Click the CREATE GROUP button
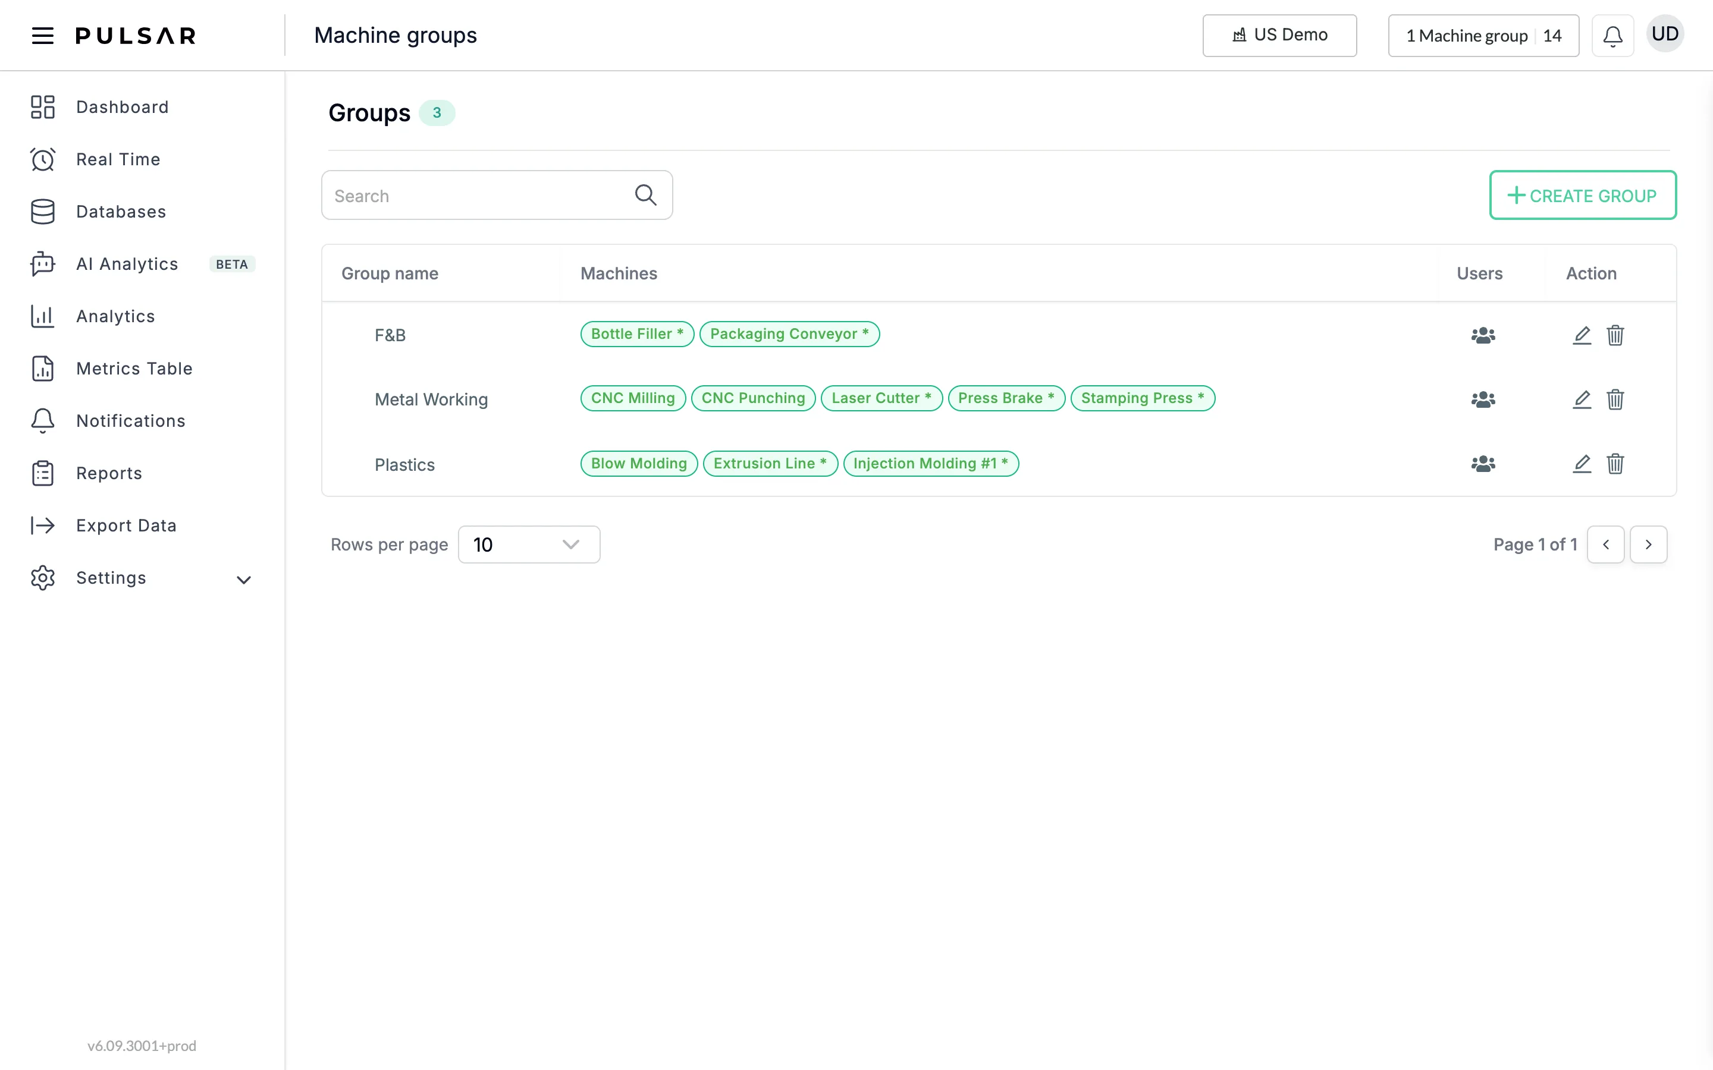This screenshot has height=1070, width=1713. (1583, 196)
